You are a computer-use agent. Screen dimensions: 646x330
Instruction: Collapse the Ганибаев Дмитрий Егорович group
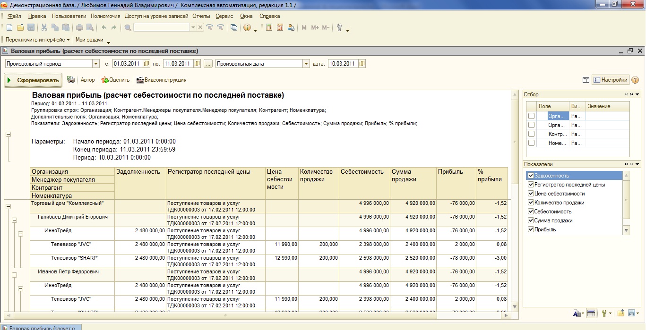(14, 220)
